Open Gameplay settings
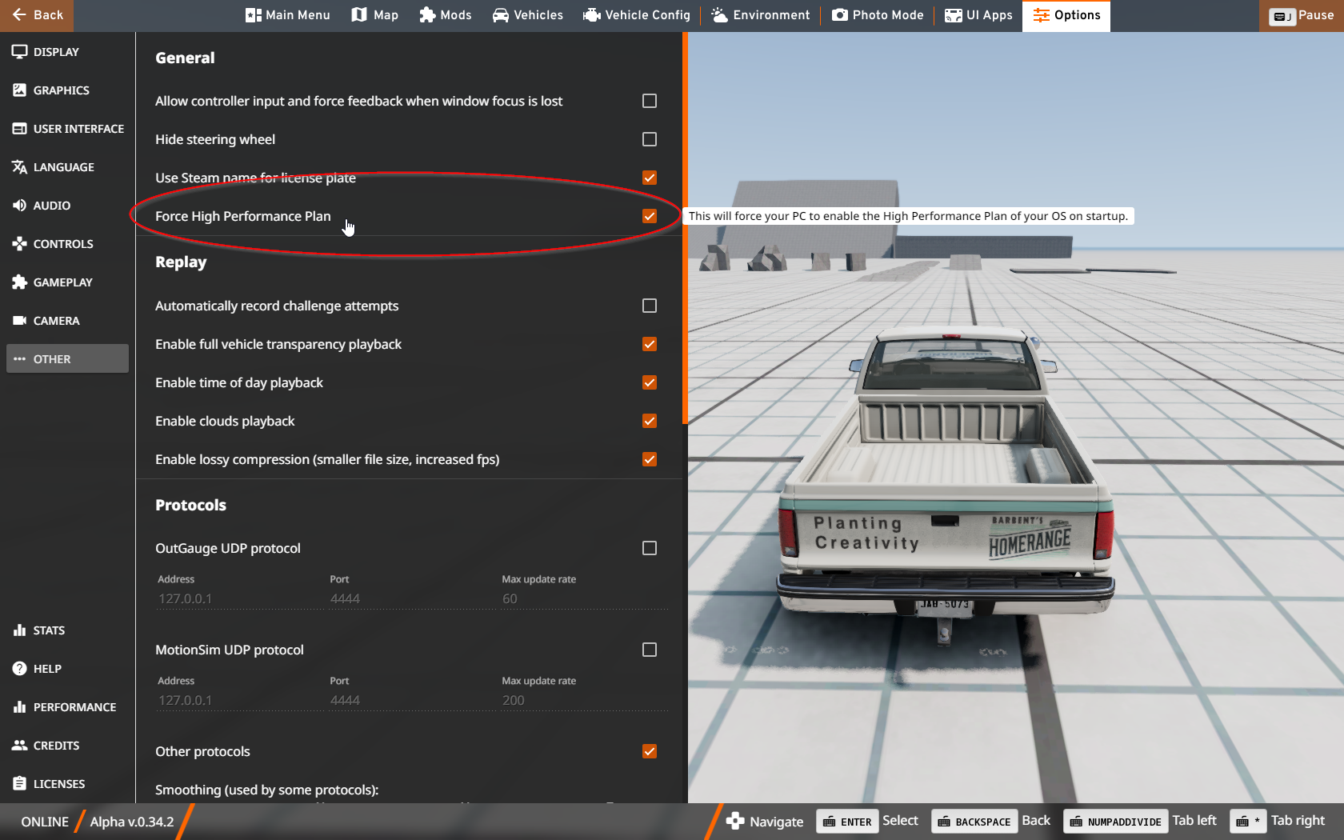The width and height of the screenshot is (1344, 840). 67,282
